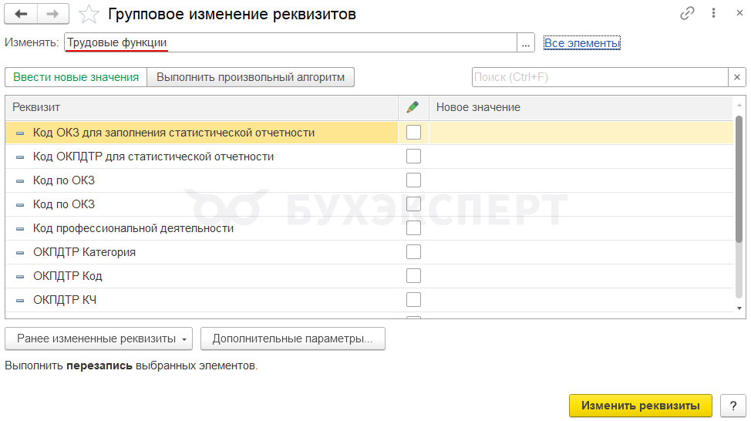The image size is (751, 421).
Task: Switch to Ввести новые значения tab
Action: tap(76, 77)
